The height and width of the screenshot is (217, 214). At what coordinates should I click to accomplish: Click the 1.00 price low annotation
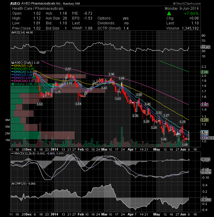coord(185,145)
